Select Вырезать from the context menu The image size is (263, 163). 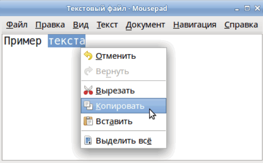(124, 90)
